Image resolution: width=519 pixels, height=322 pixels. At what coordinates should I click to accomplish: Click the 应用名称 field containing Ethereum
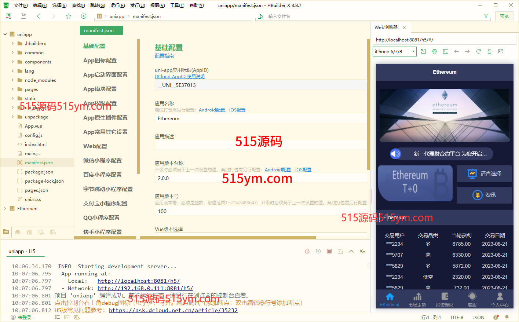click(x=260, y=118)
